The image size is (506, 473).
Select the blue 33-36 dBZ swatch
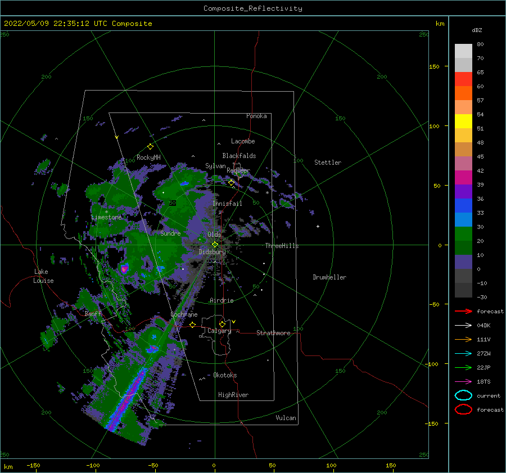[463, 205]
